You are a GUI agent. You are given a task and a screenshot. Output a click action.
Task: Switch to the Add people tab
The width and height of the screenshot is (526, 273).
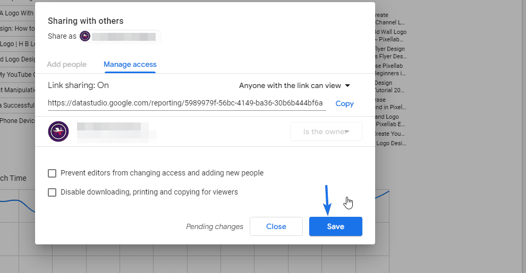(x=66, y=64)
